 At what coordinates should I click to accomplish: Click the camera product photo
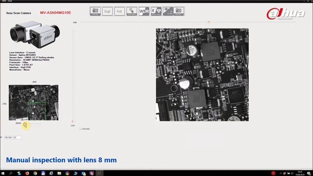35,34
